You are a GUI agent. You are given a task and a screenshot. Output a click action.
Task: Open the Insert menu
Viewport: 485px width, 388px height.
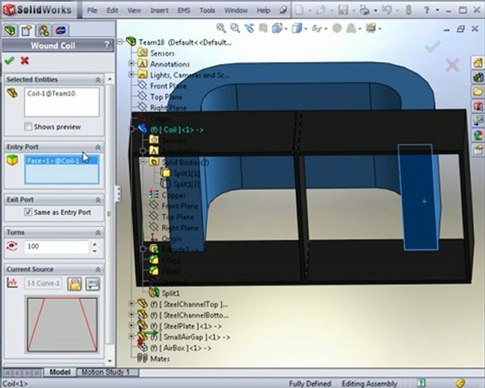click(x=160, y=10)
